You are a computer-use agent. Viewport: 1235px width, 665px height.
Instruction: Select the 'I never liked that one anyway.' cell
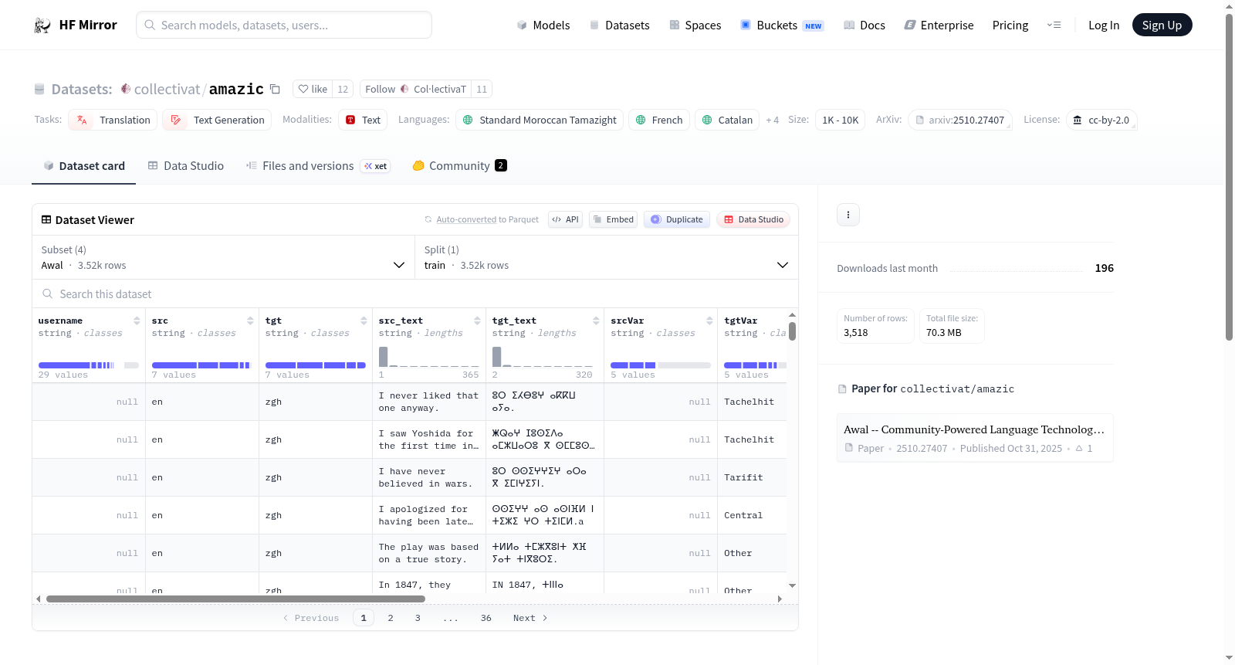428,402
